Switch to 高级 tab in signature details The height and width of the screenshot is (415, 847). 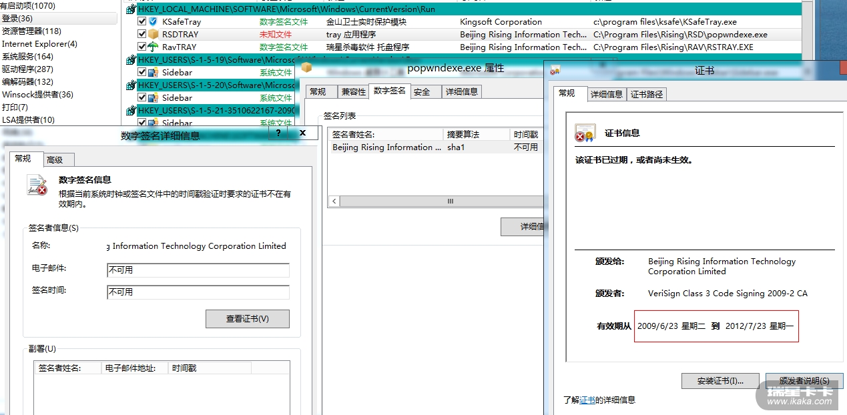coord(59,159)
